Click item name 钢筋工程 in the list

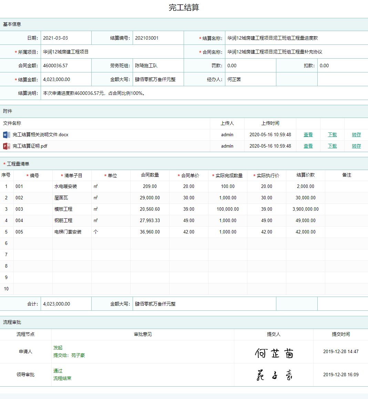point(63,220)
